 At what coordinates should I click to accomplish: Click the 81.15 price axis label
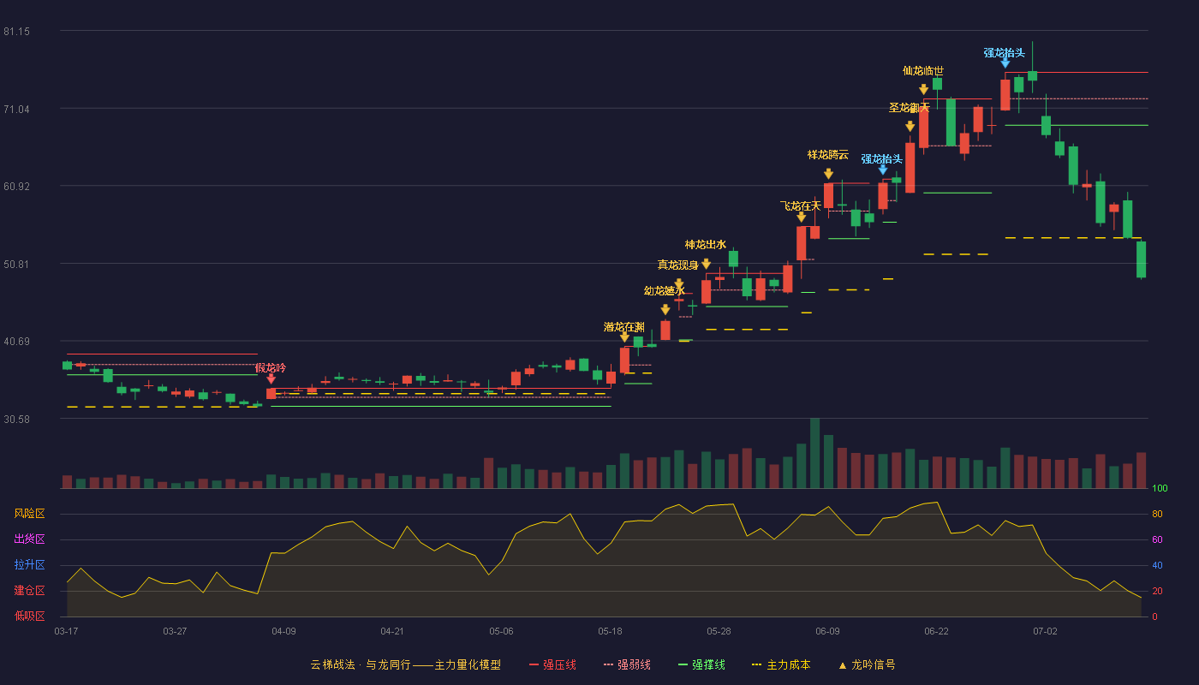click(x=17, y=32)
